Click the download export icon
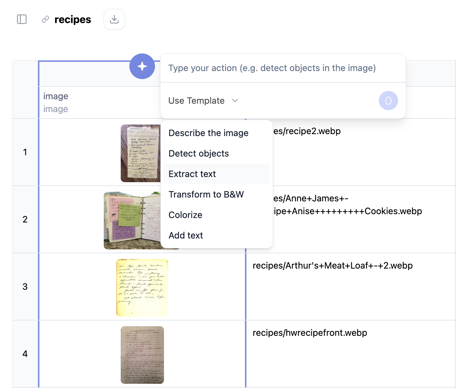 click(x=114, y=19)
